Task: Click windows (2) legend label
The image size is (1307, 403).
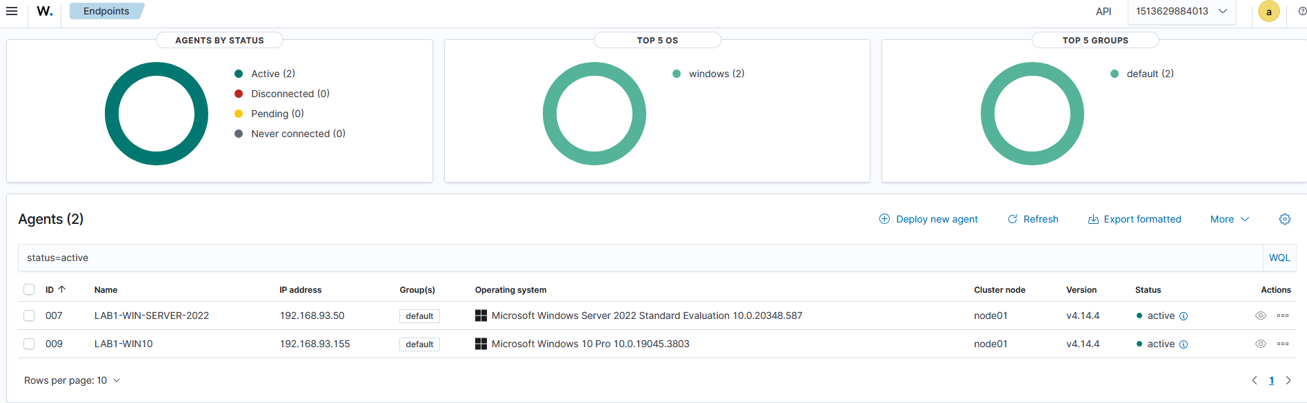Action: point(717,74)
